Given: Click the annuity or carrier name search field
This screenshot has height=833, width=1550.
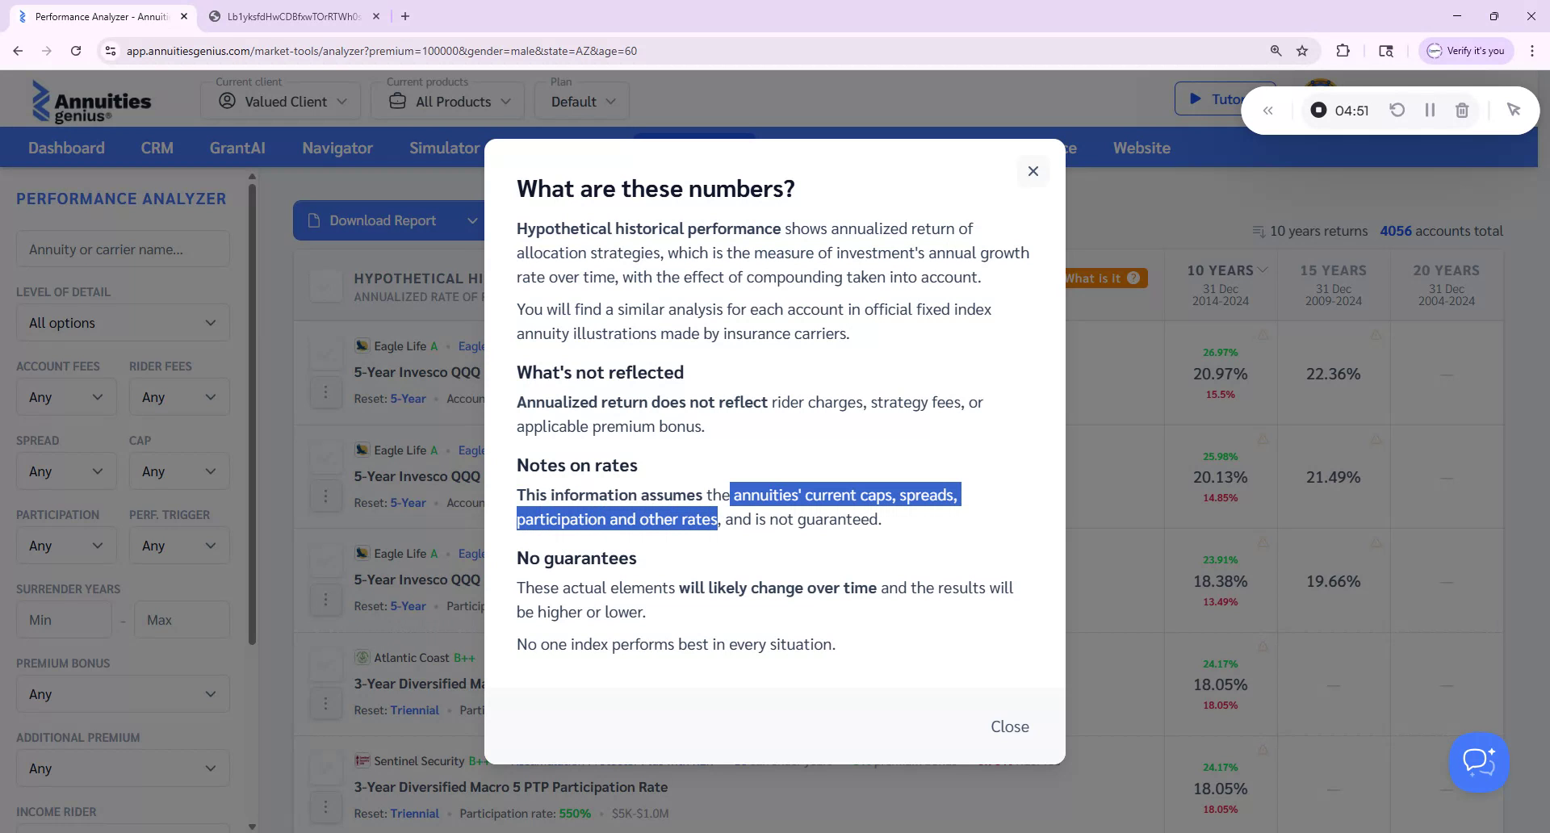Looking at the screenshot, I should (122, 249).
